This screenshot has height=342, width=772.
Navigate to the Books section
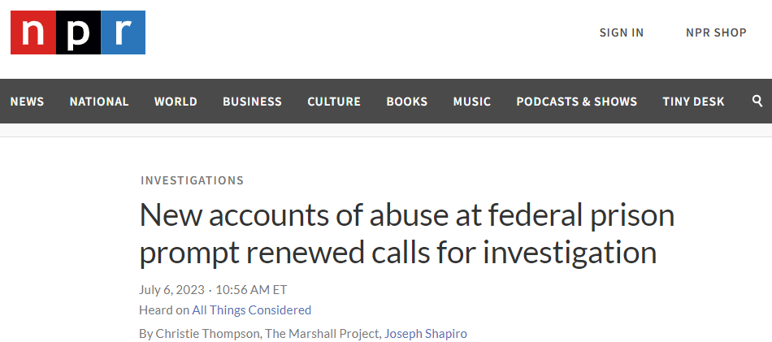407,102
